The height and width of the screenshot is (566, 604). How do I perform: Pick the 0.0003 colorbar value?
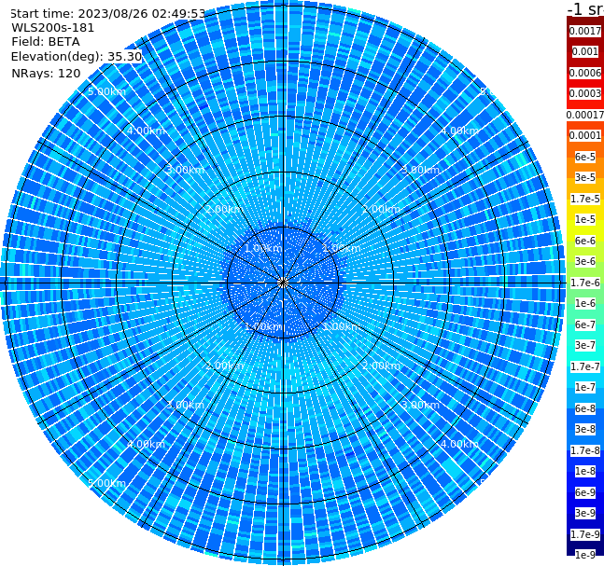585,93
